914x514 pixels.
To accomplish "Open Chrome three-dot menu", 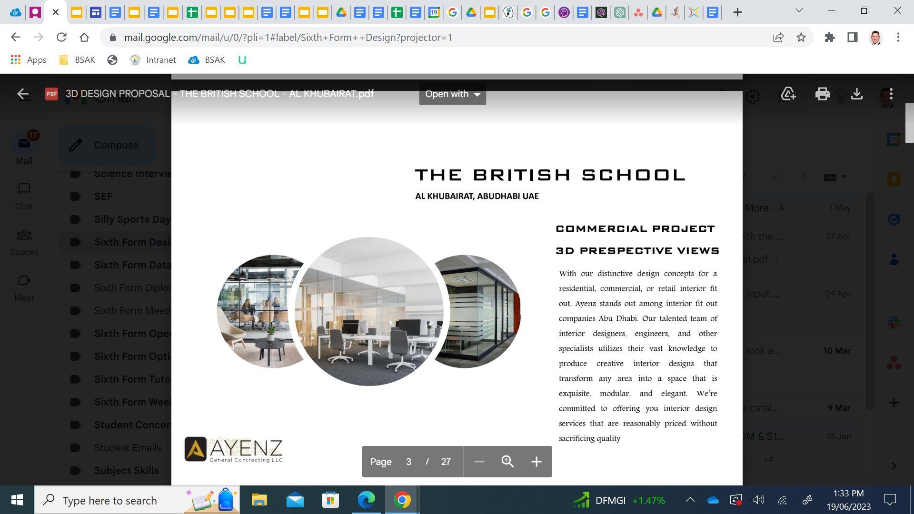I will tap(898, 37).
